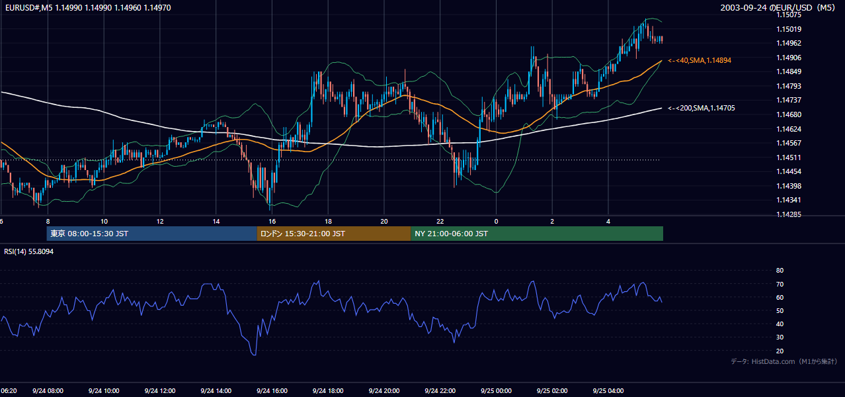This screenshot has width=845, height=397.
Task: Click price level 1.14793 on the axis
Action: pos(789,86)
